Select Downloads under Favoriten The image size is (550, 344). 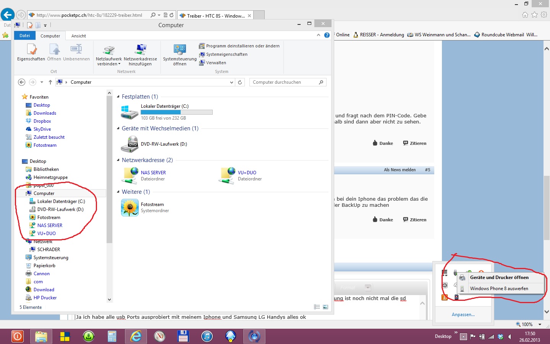[x=45, y=113]
